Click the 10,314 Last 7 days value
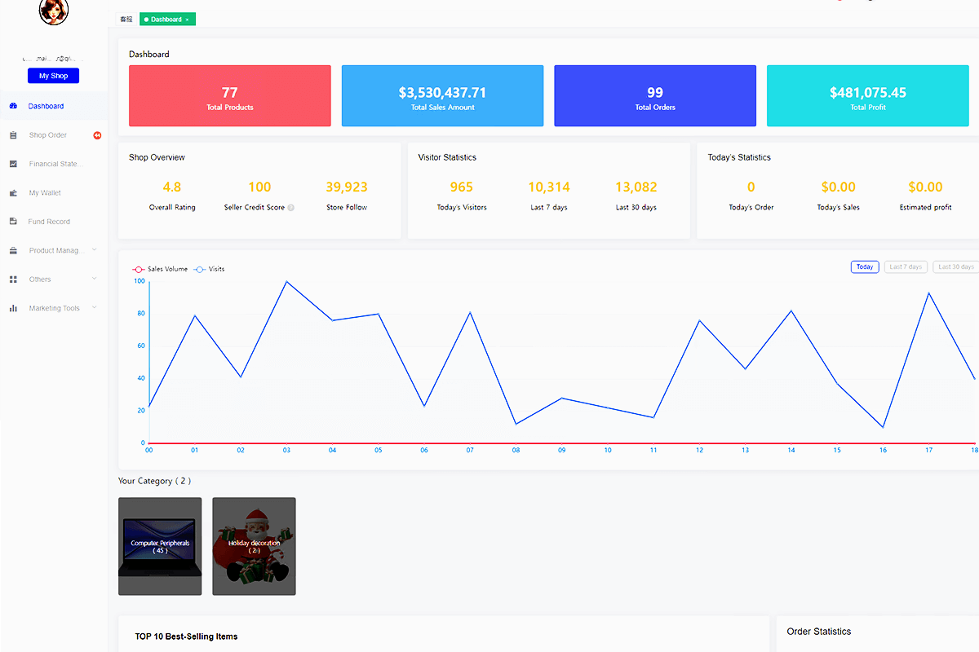The height and width of the screenshot is (652, 979). (549, 187)
